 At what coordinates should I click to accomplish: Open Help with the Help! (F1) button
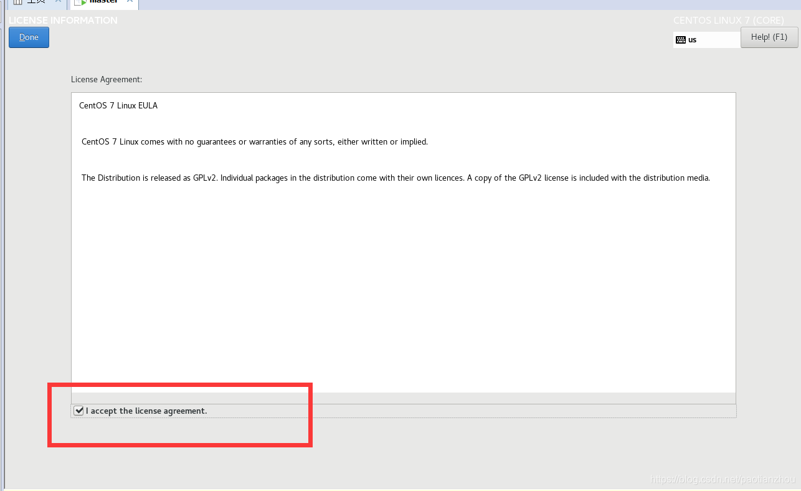click(769, 37)
